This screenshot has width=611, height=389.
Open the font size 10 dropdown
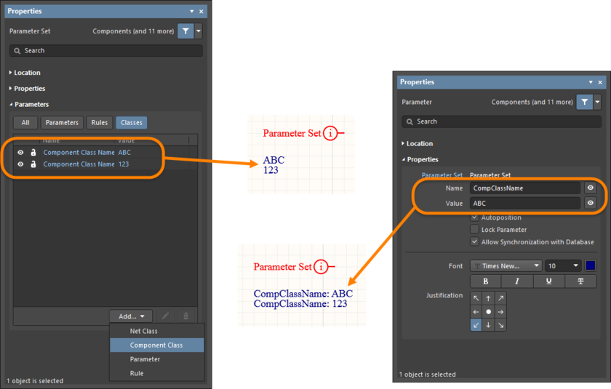pyautogui.click(x=562, y=266)
